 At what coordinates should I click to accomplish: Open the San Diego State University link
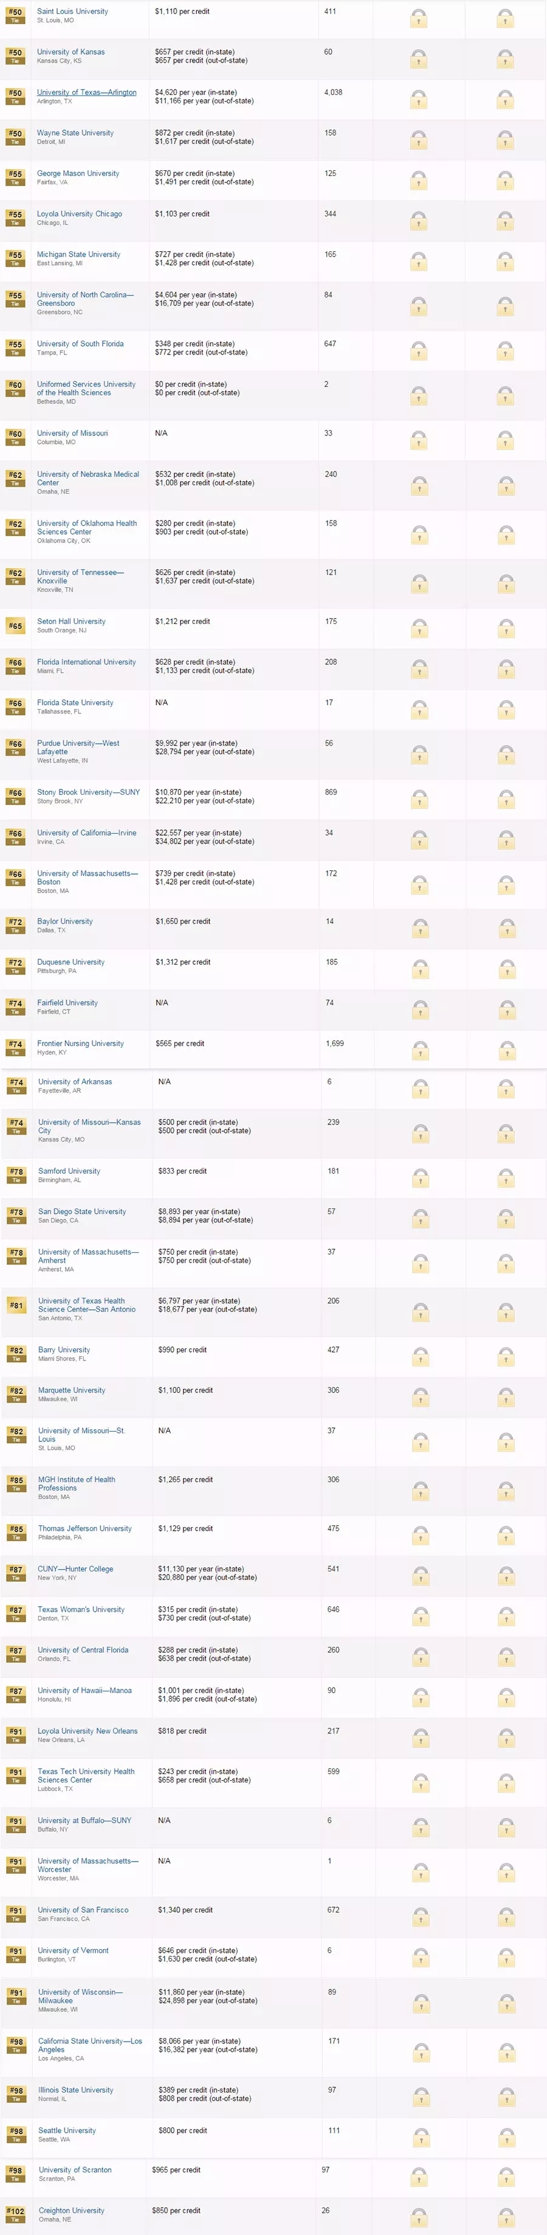82,1211
